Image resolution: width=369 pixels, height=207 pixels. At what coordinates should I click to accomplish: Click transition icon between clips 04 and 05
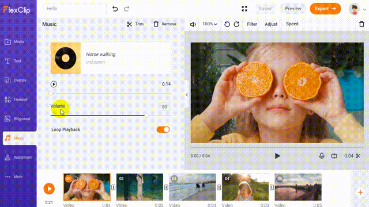(x=272, y=187)
